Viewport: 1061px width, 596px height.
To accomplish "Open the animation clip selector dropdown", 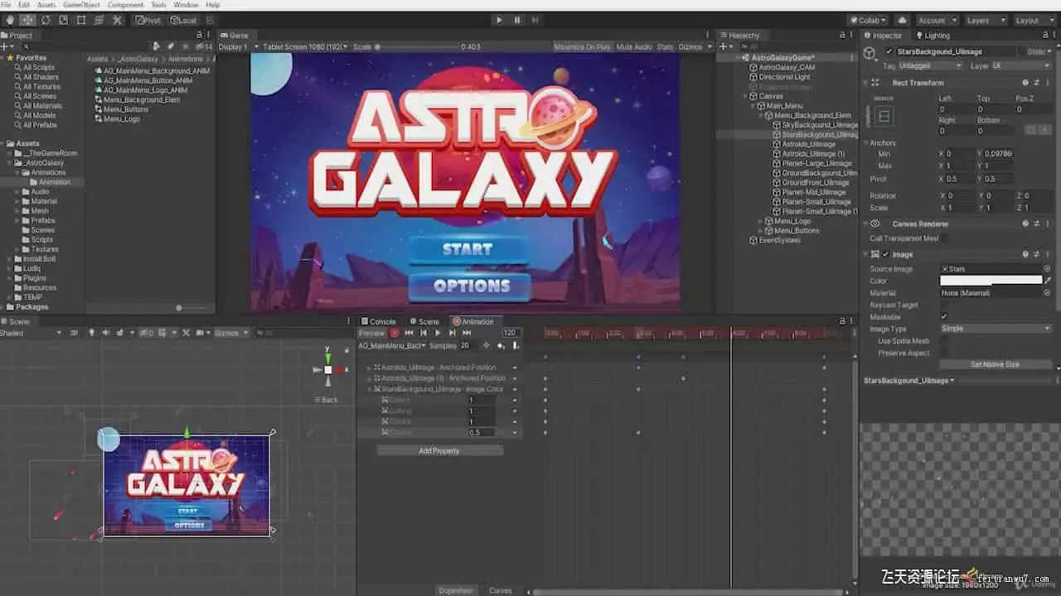I will click(392, 345).
